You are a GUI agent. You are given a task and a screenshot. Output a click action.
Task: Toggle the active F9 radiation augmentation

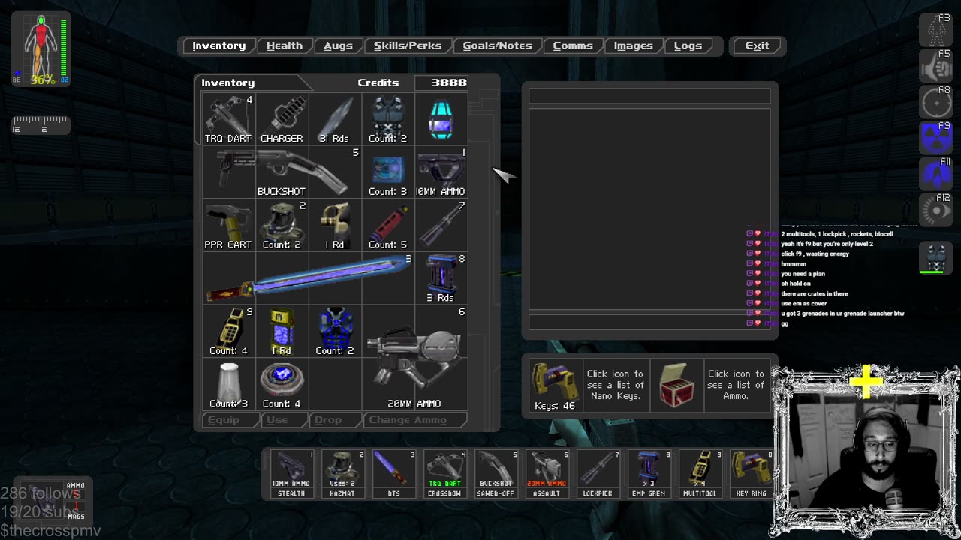click(936, 138)
